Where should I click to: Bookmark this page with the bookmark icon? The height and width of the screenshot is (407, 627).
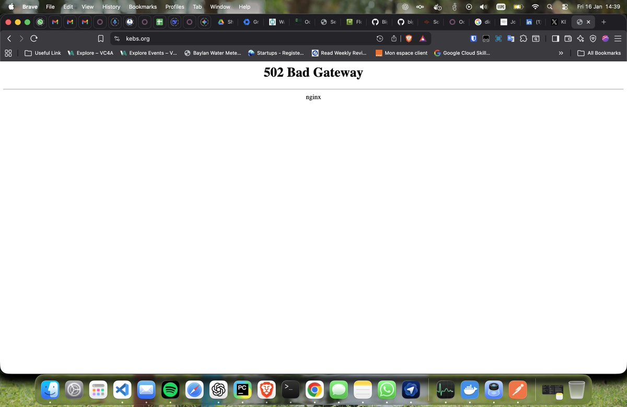(100, 38)
